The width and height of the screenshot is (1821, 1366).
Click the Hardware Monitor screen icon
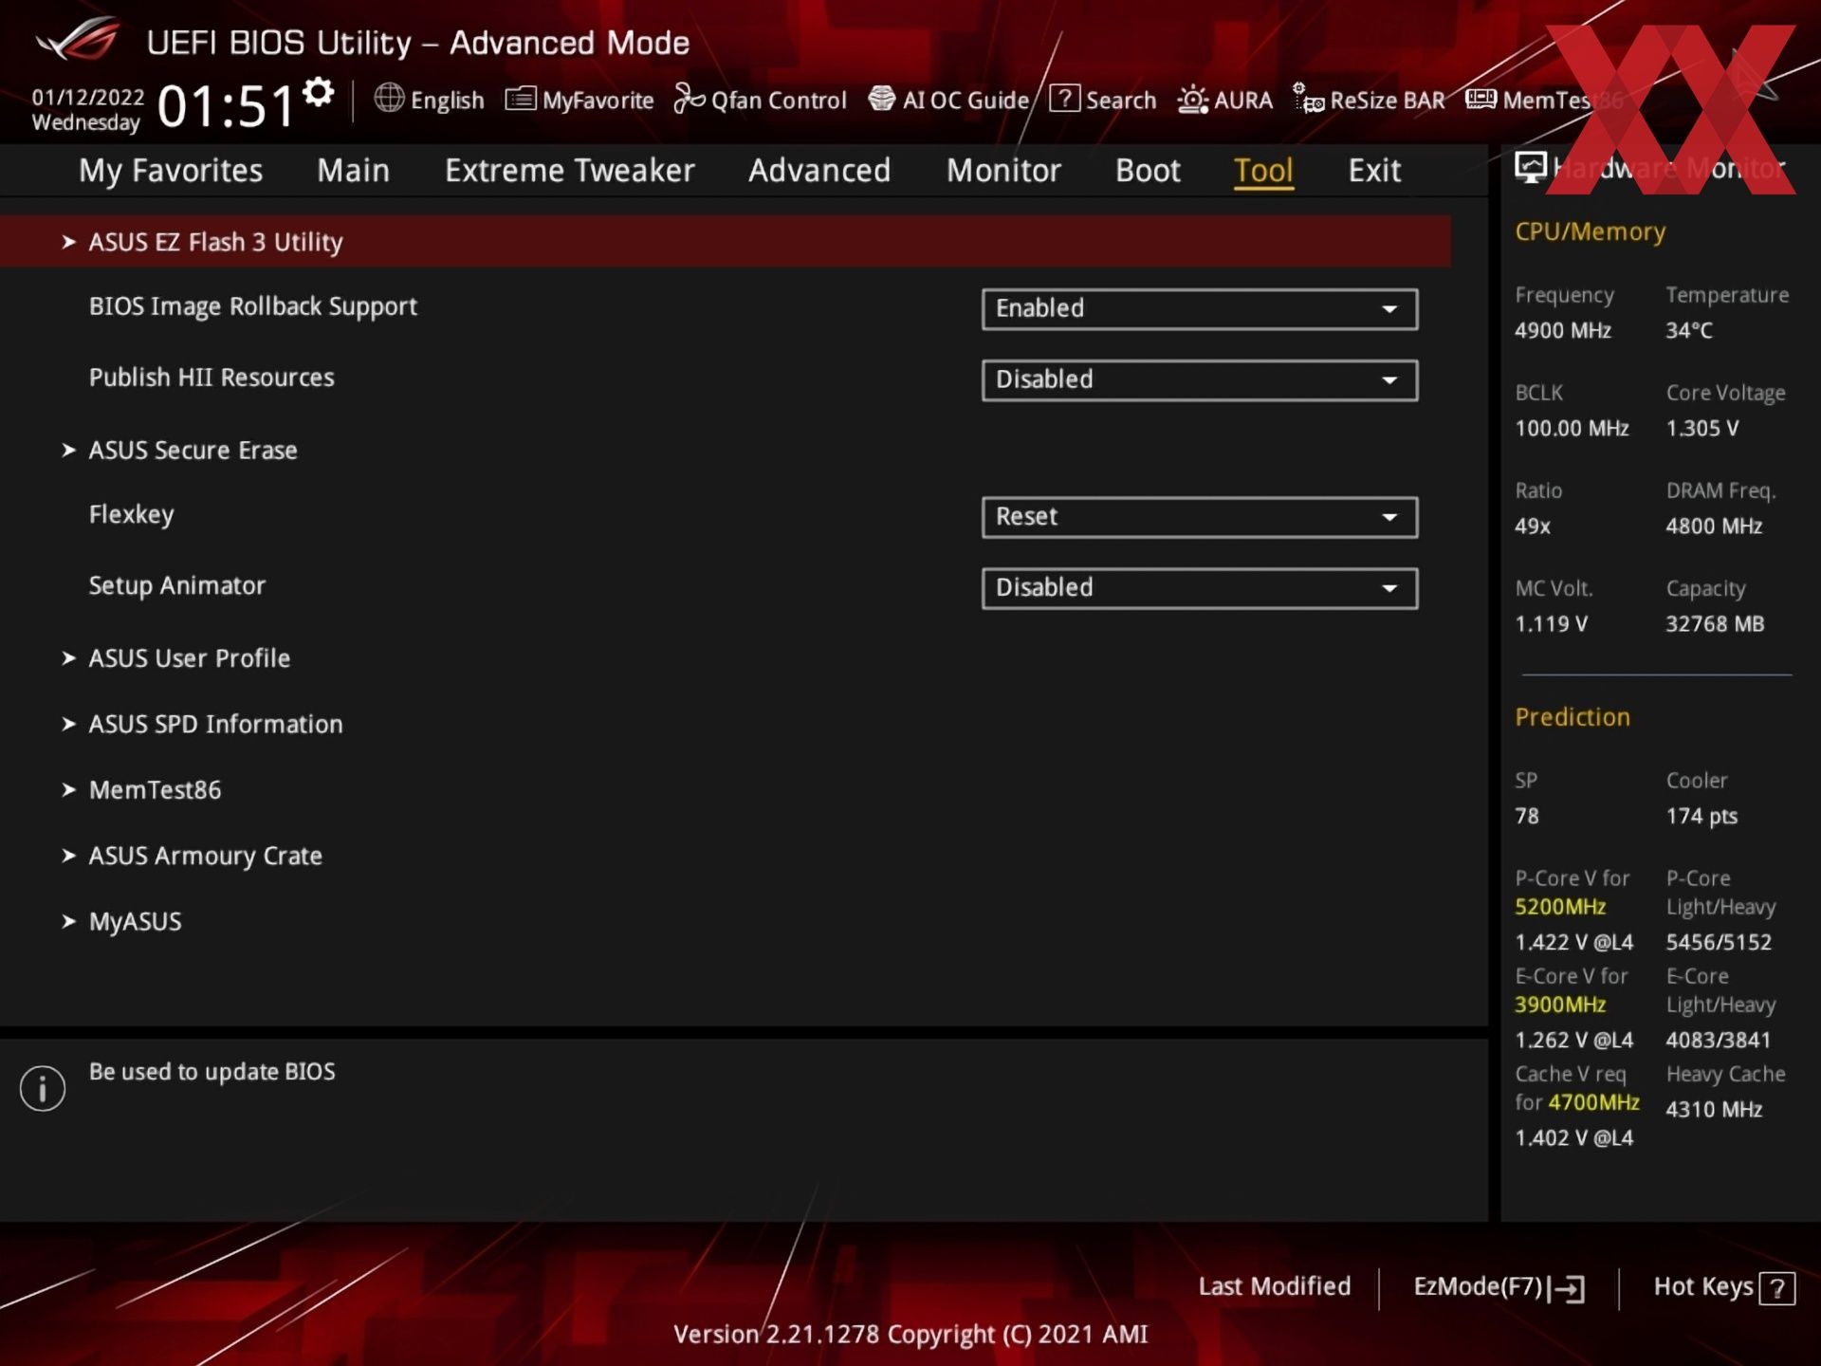point(1530,167)
